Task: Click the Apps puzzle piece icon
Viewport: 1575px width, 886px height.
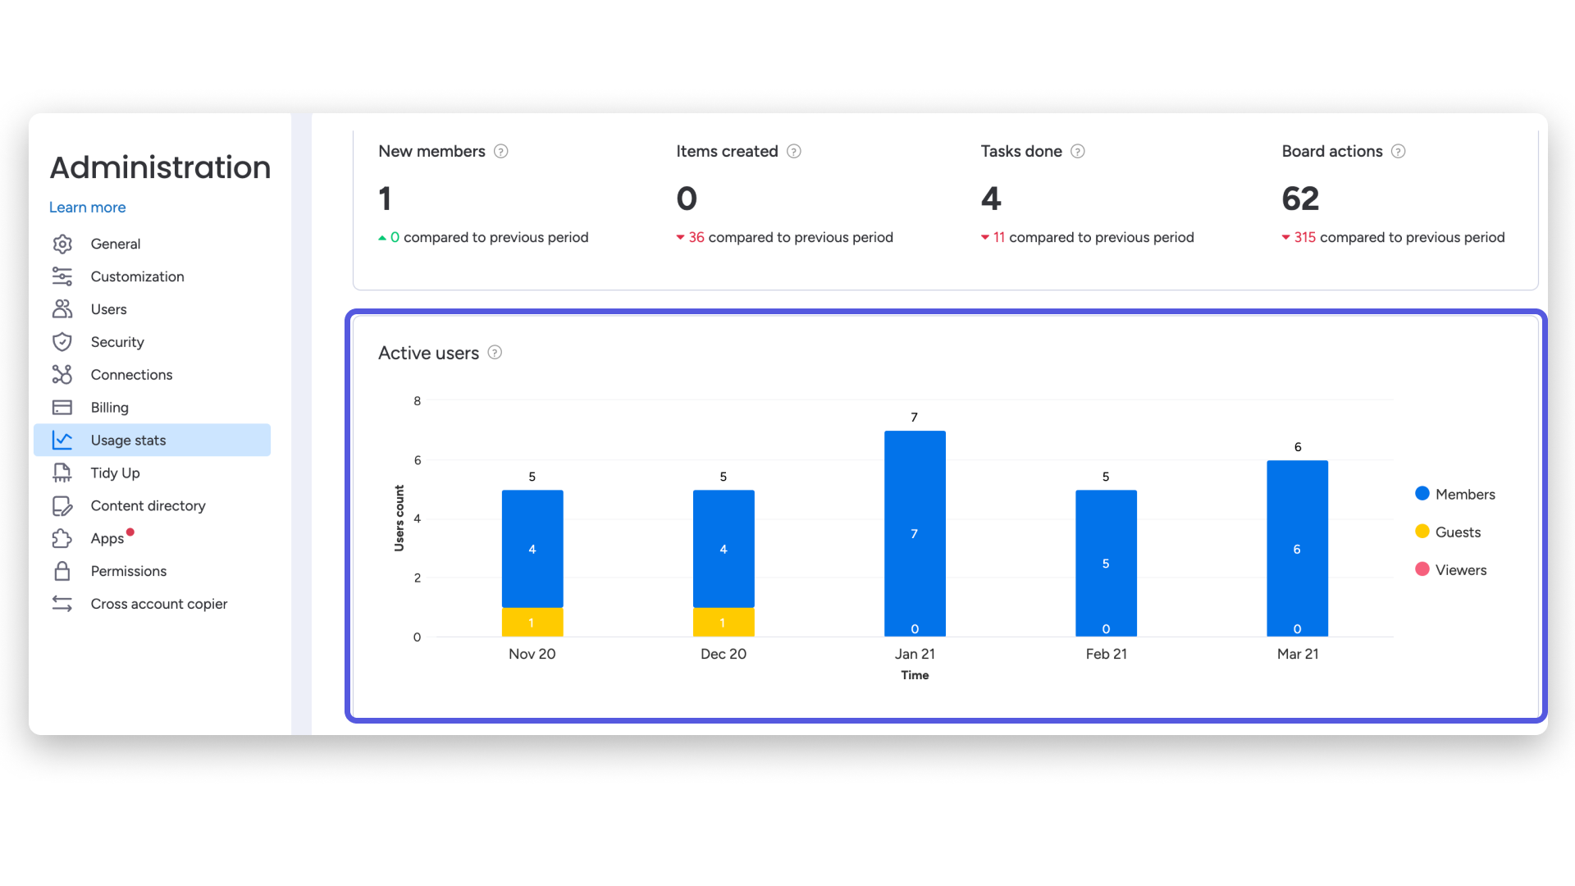Action: point(62,539)
